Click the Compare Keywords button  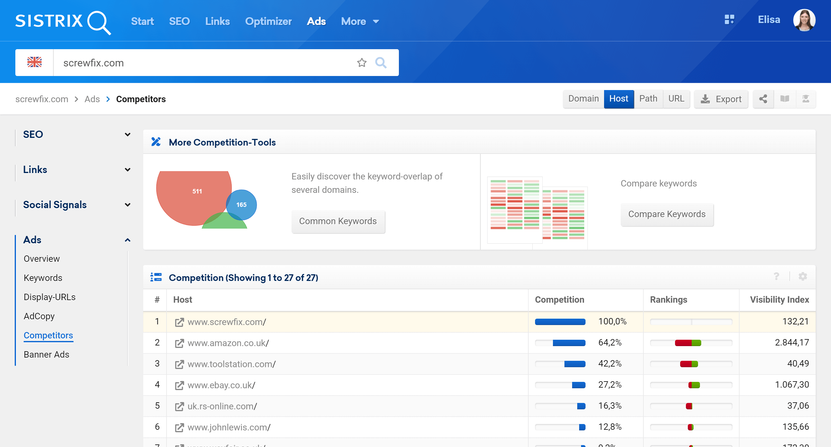coord(667,214)
